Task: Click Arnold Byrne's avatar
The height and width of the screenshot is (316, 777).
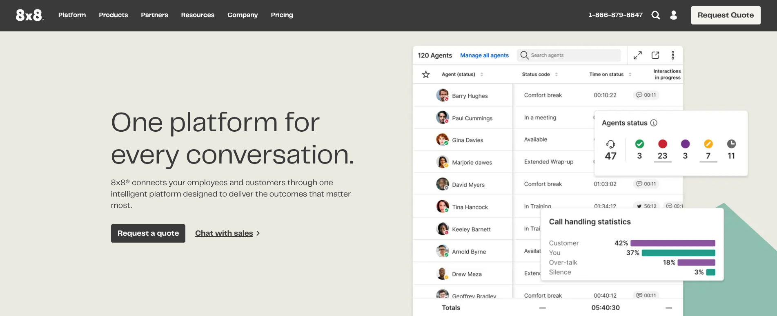Action: coord(443,251)
